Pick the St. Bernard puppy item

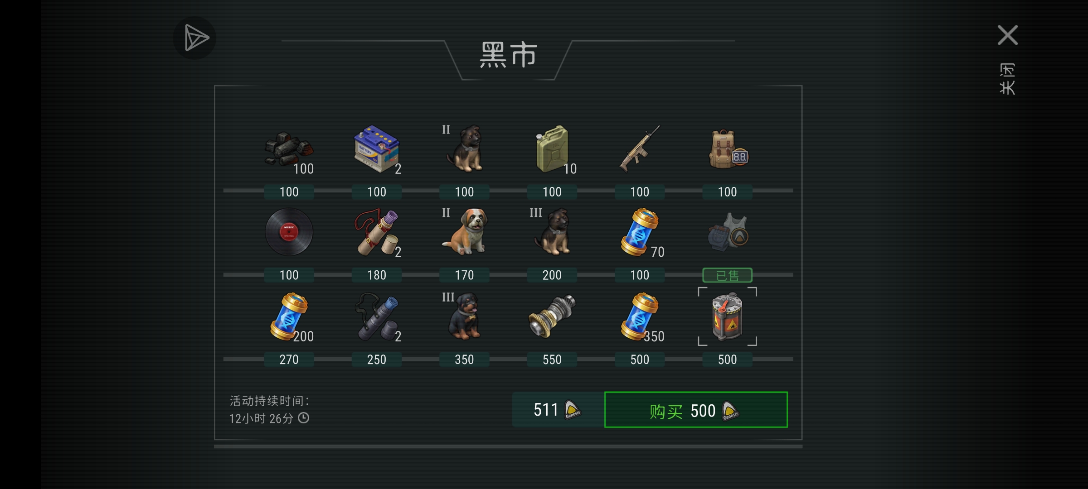(x=464, y=232)
